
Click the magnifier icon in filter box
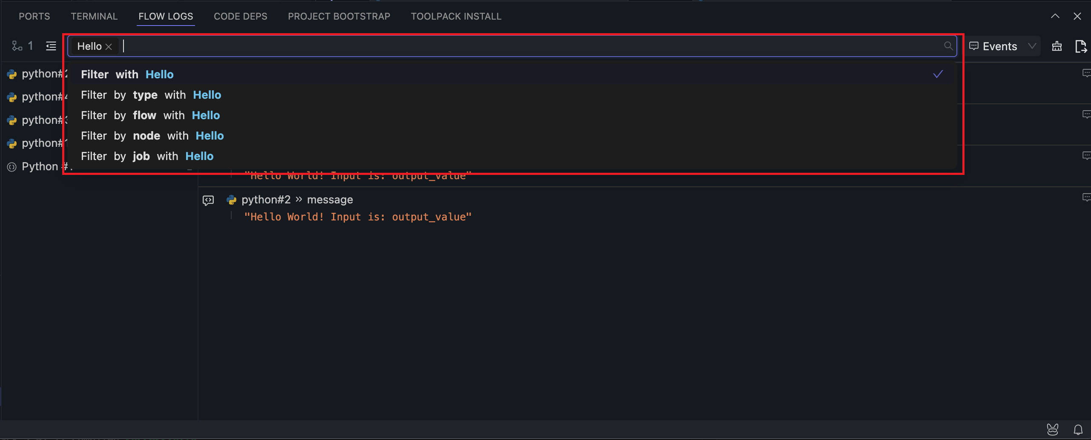pos(948,46)
